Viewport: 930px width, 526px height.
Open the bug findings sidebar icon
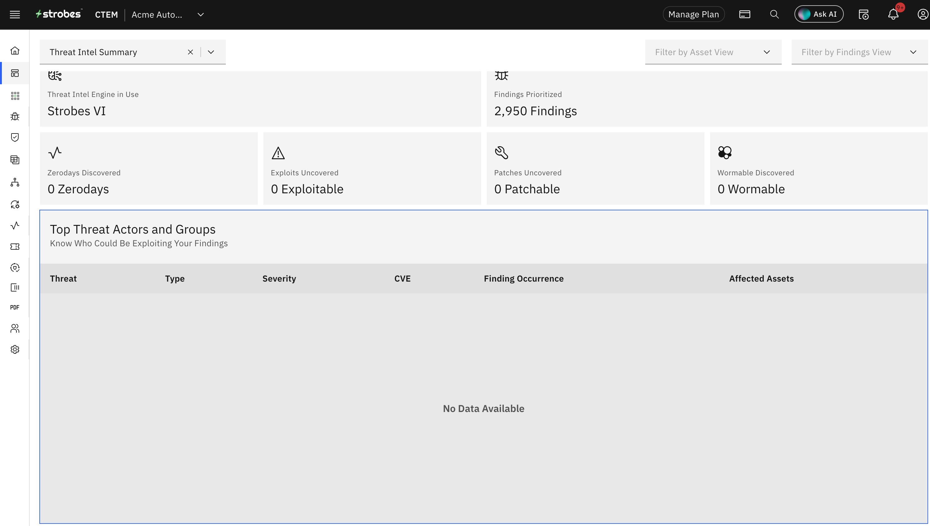click(x=15, y=116)
